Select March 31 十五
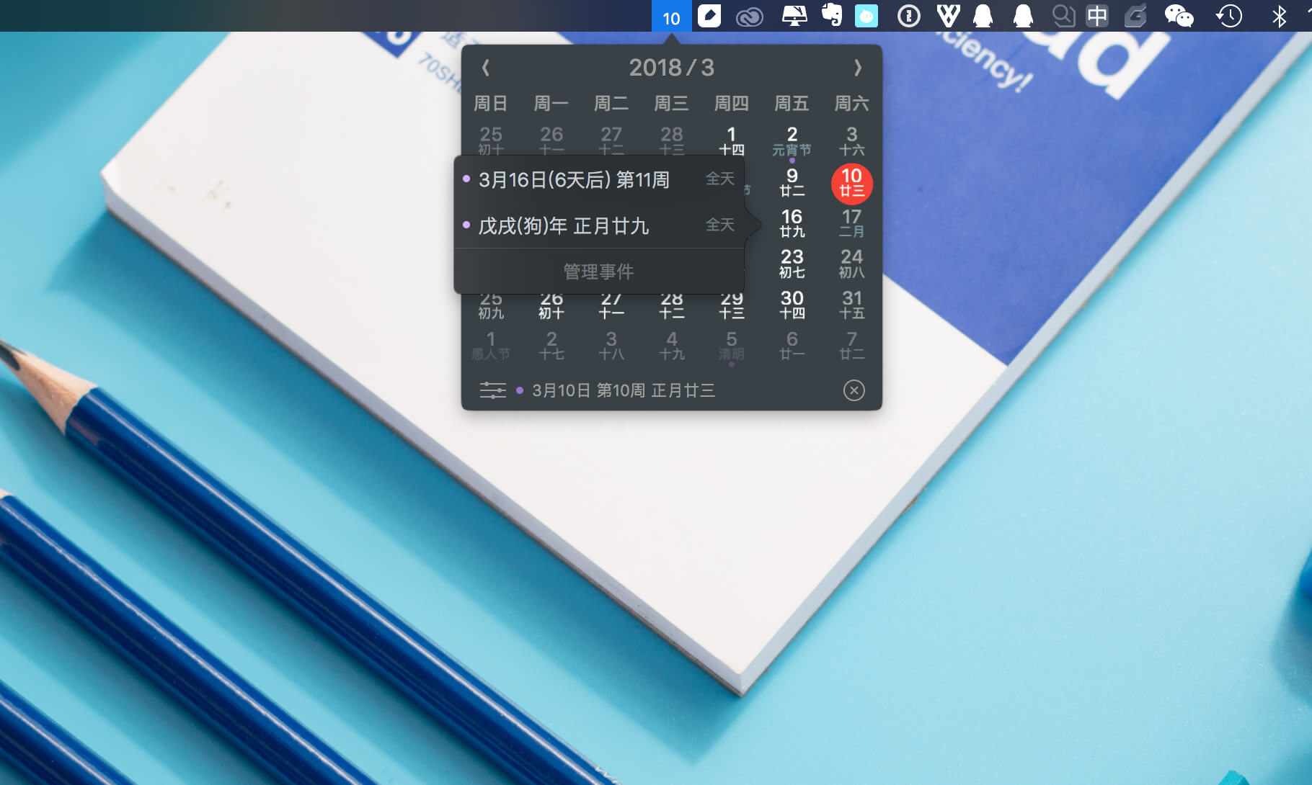 click(x=852, y=305)
